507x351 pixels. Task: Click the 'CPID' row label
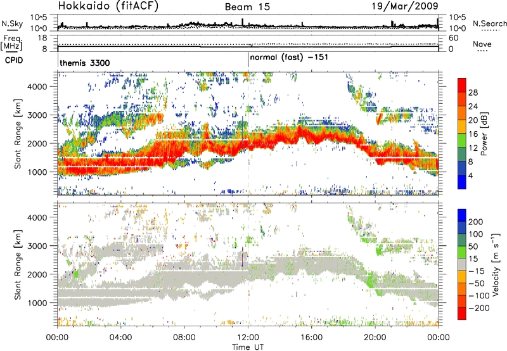pos(14,60)
